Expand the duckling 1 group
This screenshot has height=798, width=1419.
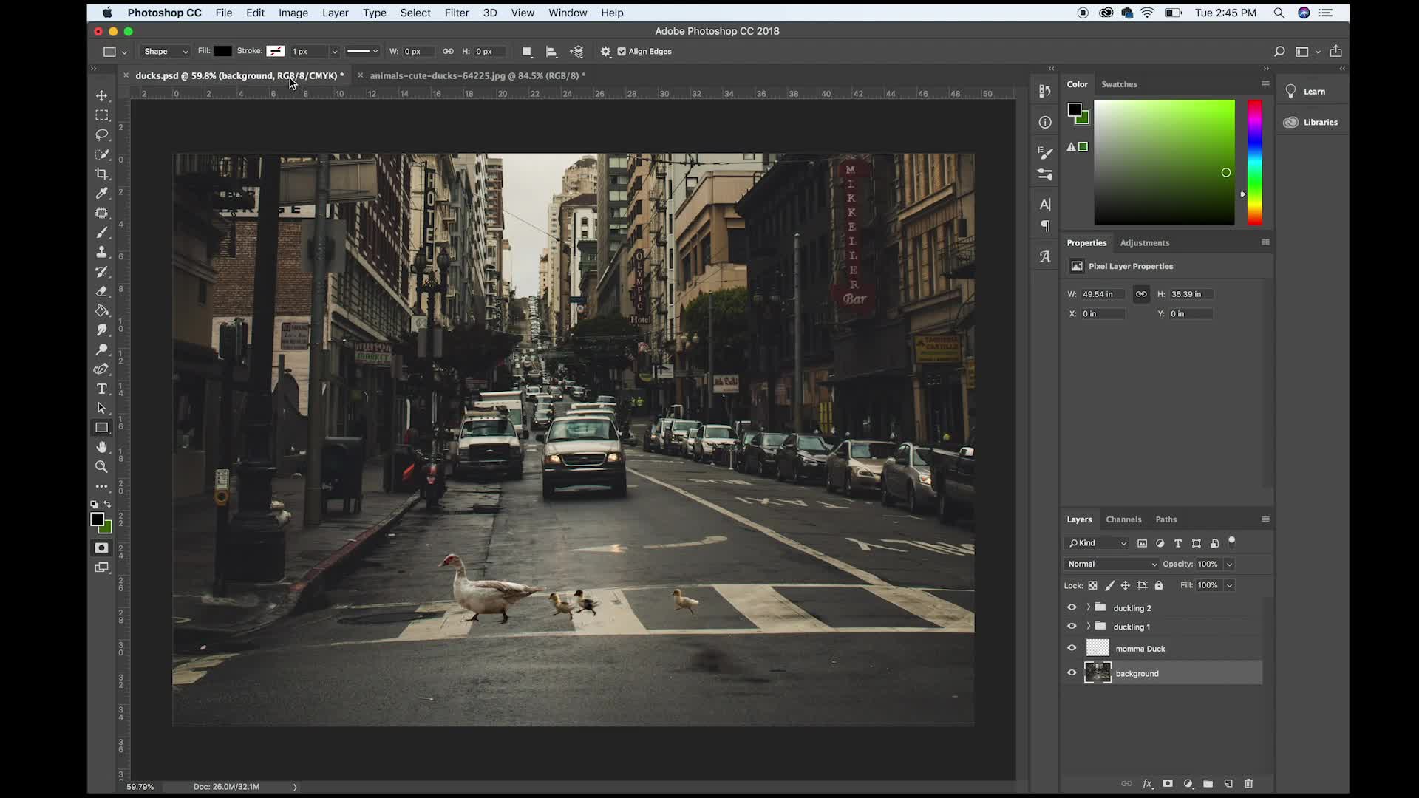pos(1088,627)
